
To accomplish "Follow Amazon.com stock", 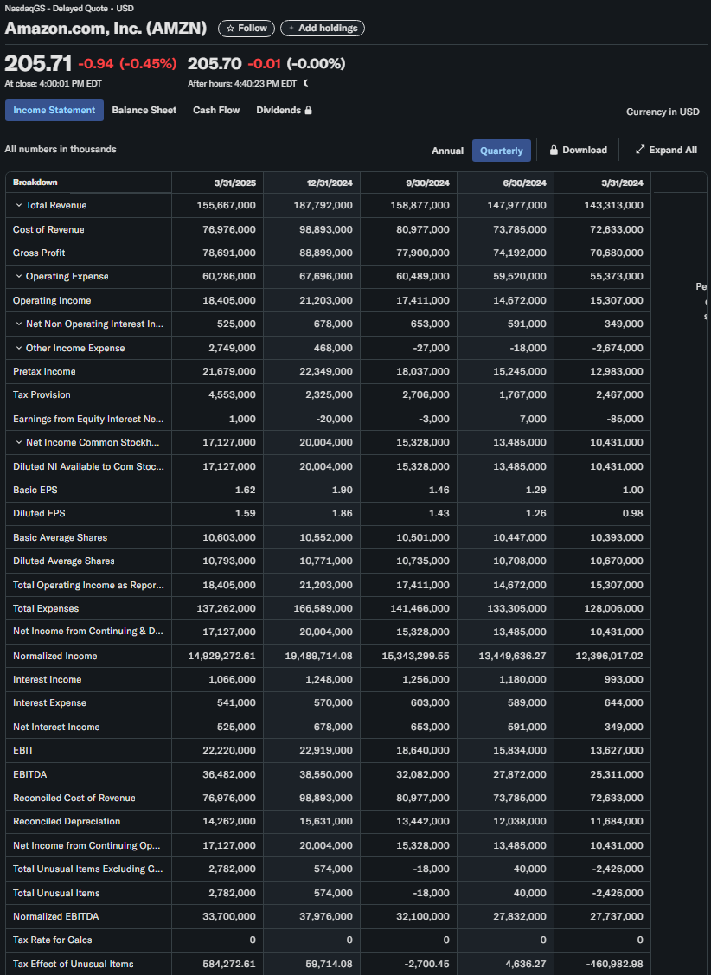I will click(x=247, y=29).
